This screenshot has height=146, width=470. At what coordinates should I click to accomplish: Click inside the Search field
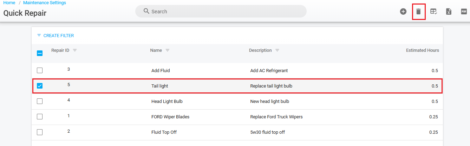point(225,12)
